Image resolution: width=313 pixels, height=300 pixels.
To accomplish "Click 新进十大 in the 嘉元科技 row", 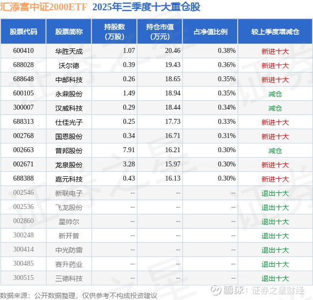I will (275, 179).
